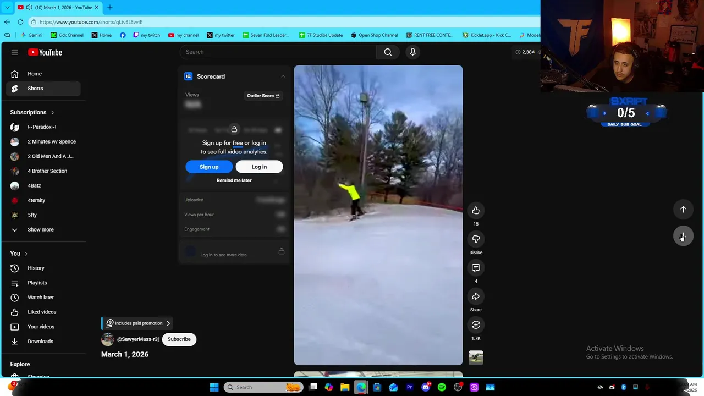
Task: Open the YouTube hamburger guide menu
Action: click(x=15, y=52)
